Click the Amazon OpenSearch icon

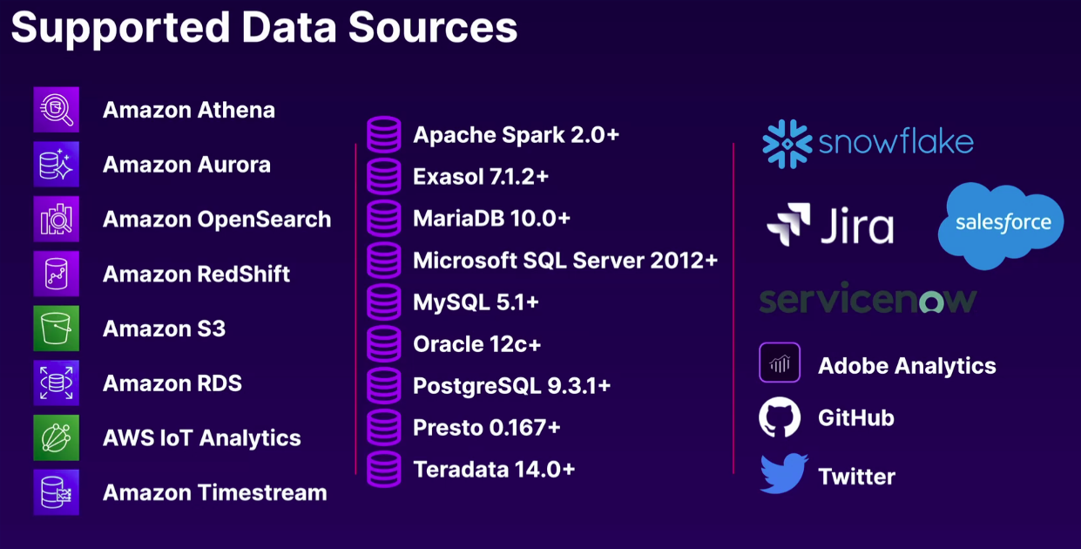57,219
